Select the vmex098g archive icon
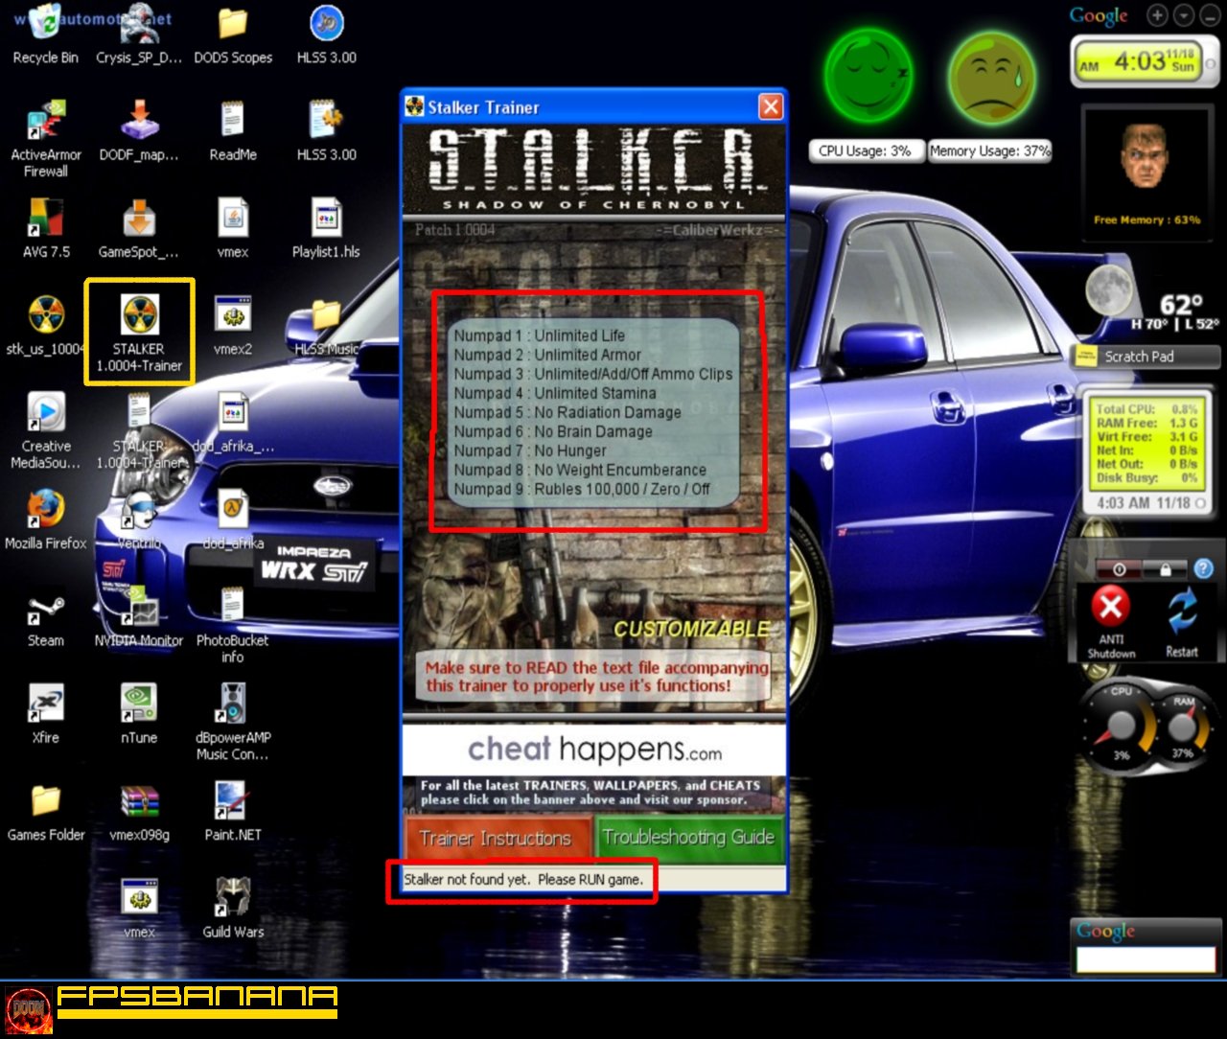The width and height of the screenshot is (1227, 1039). pos(139,813)
